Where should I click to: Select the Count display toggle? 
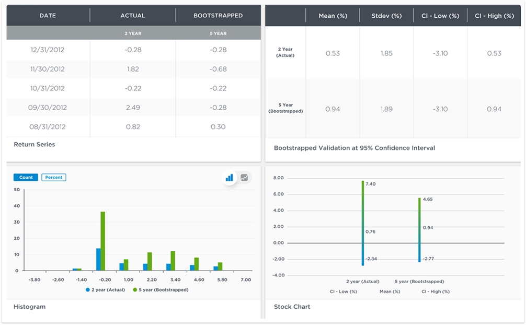point(26,178)
